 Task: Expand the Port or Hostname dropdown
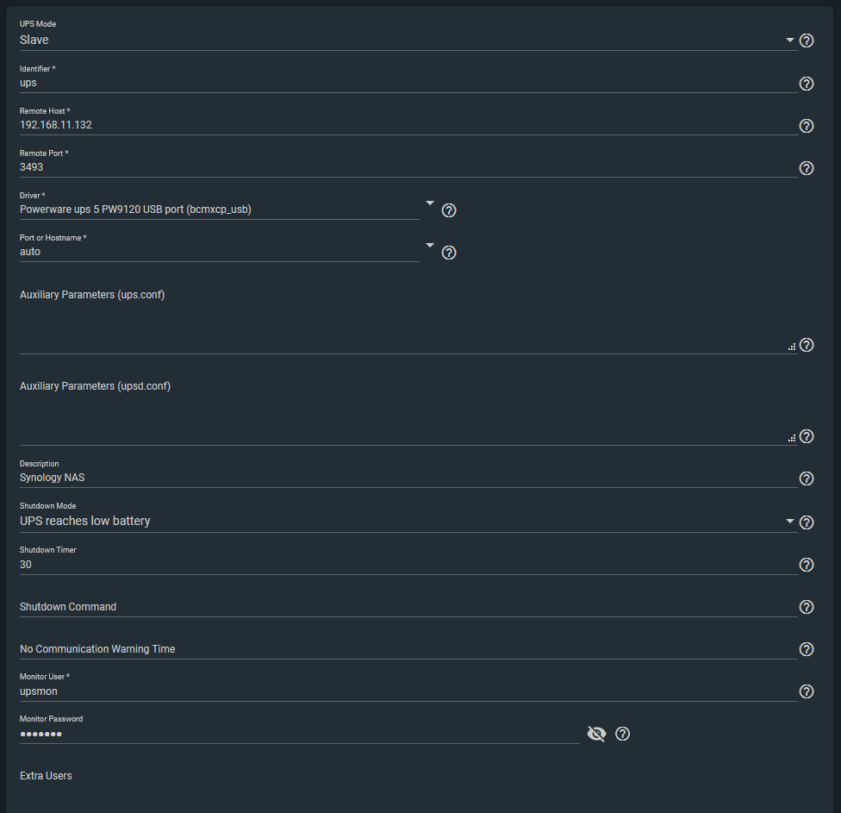coord(227,252)
